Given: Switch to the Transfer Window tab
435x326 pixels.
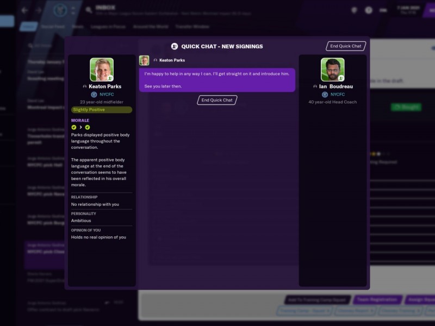Looking at the screenshot, I should coord(192,27).
